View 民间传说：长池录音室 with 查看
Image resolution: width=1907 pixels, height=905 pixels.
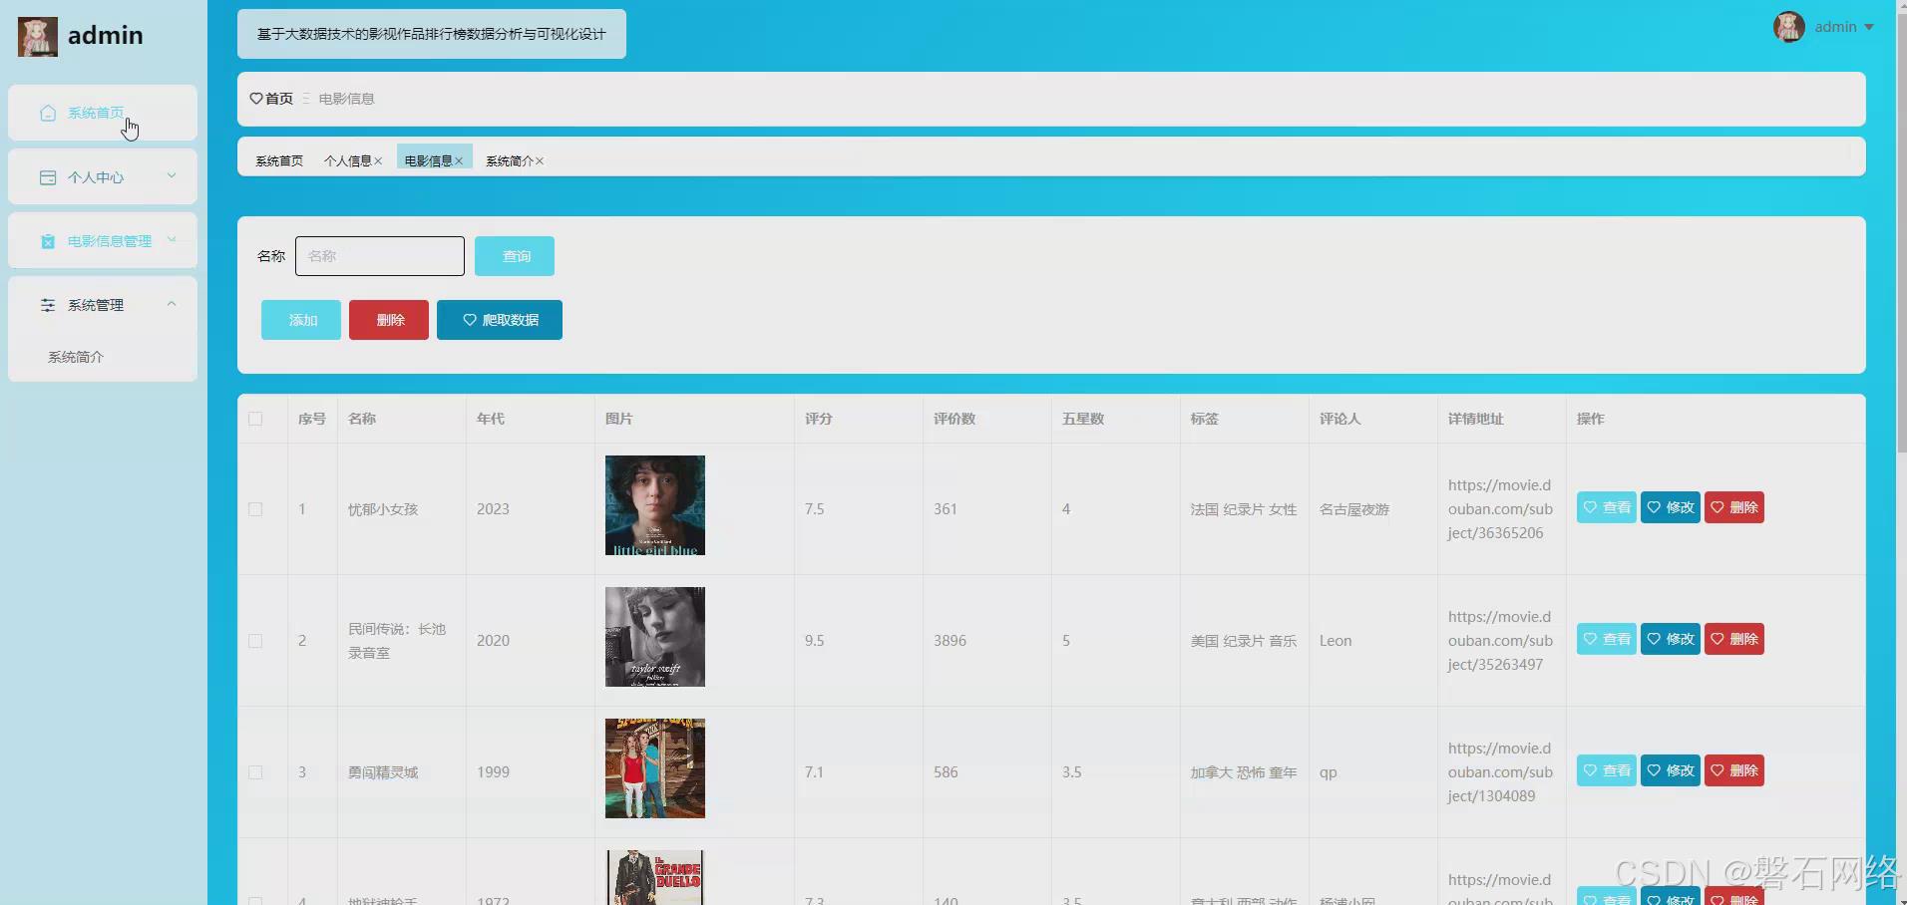pyautogui.click(x=1607, y=639)
